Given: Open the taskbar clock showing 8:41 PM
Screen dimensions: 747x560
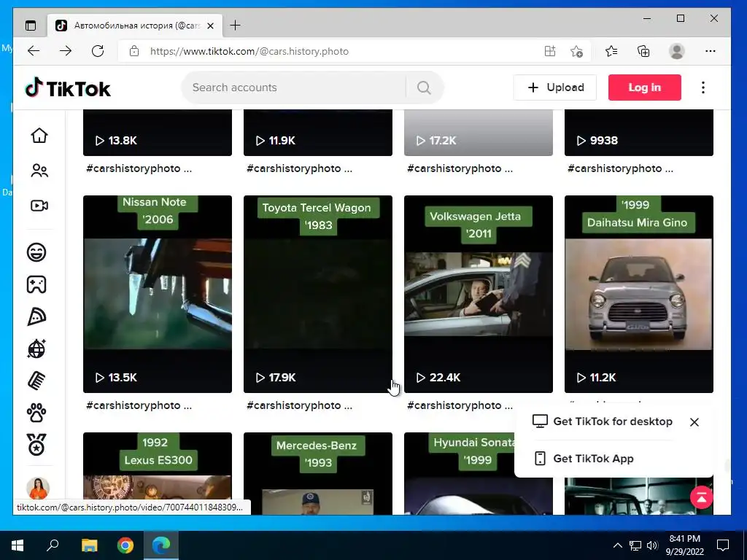Looking at the screenshot, I should [684, 545].
